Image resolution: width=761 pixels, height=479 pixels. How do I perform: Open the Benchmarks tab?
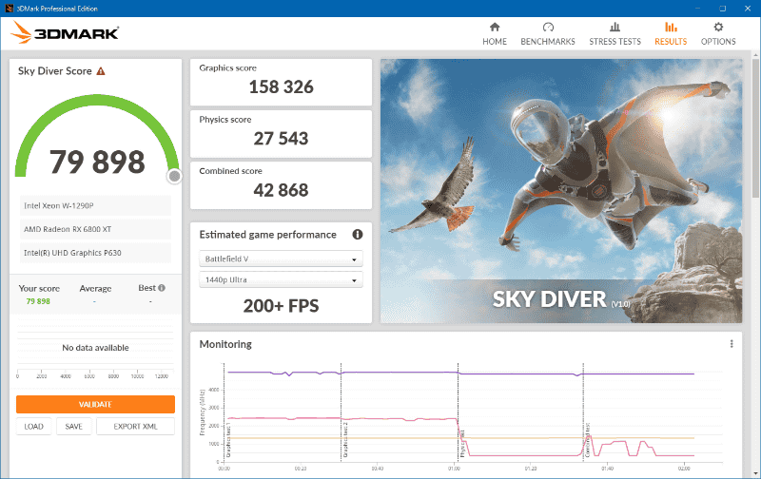point(548,34)
